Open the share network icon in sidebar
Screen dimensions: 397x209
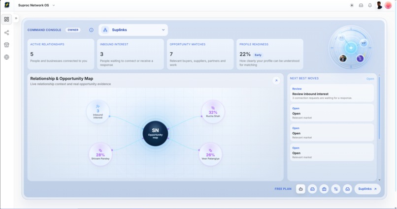click(x=6, y=32)
